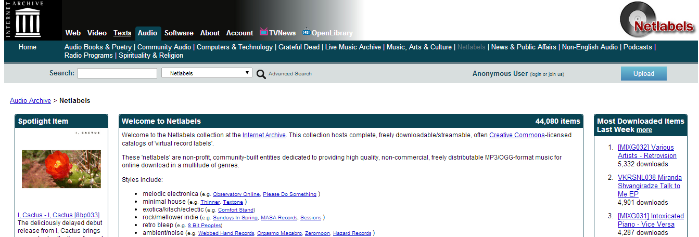Open the 8 Bit Peoples link

pos(205,226)
